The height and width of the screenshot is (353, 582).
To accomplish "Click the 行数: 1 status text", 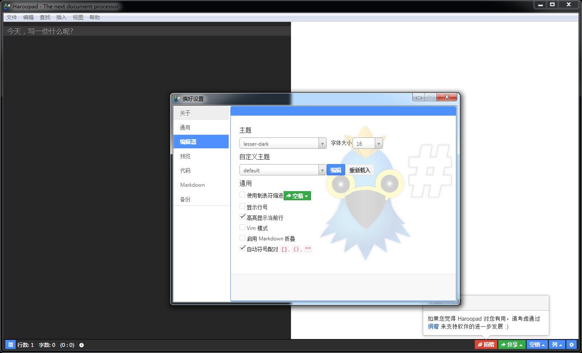I will [26, 345].
